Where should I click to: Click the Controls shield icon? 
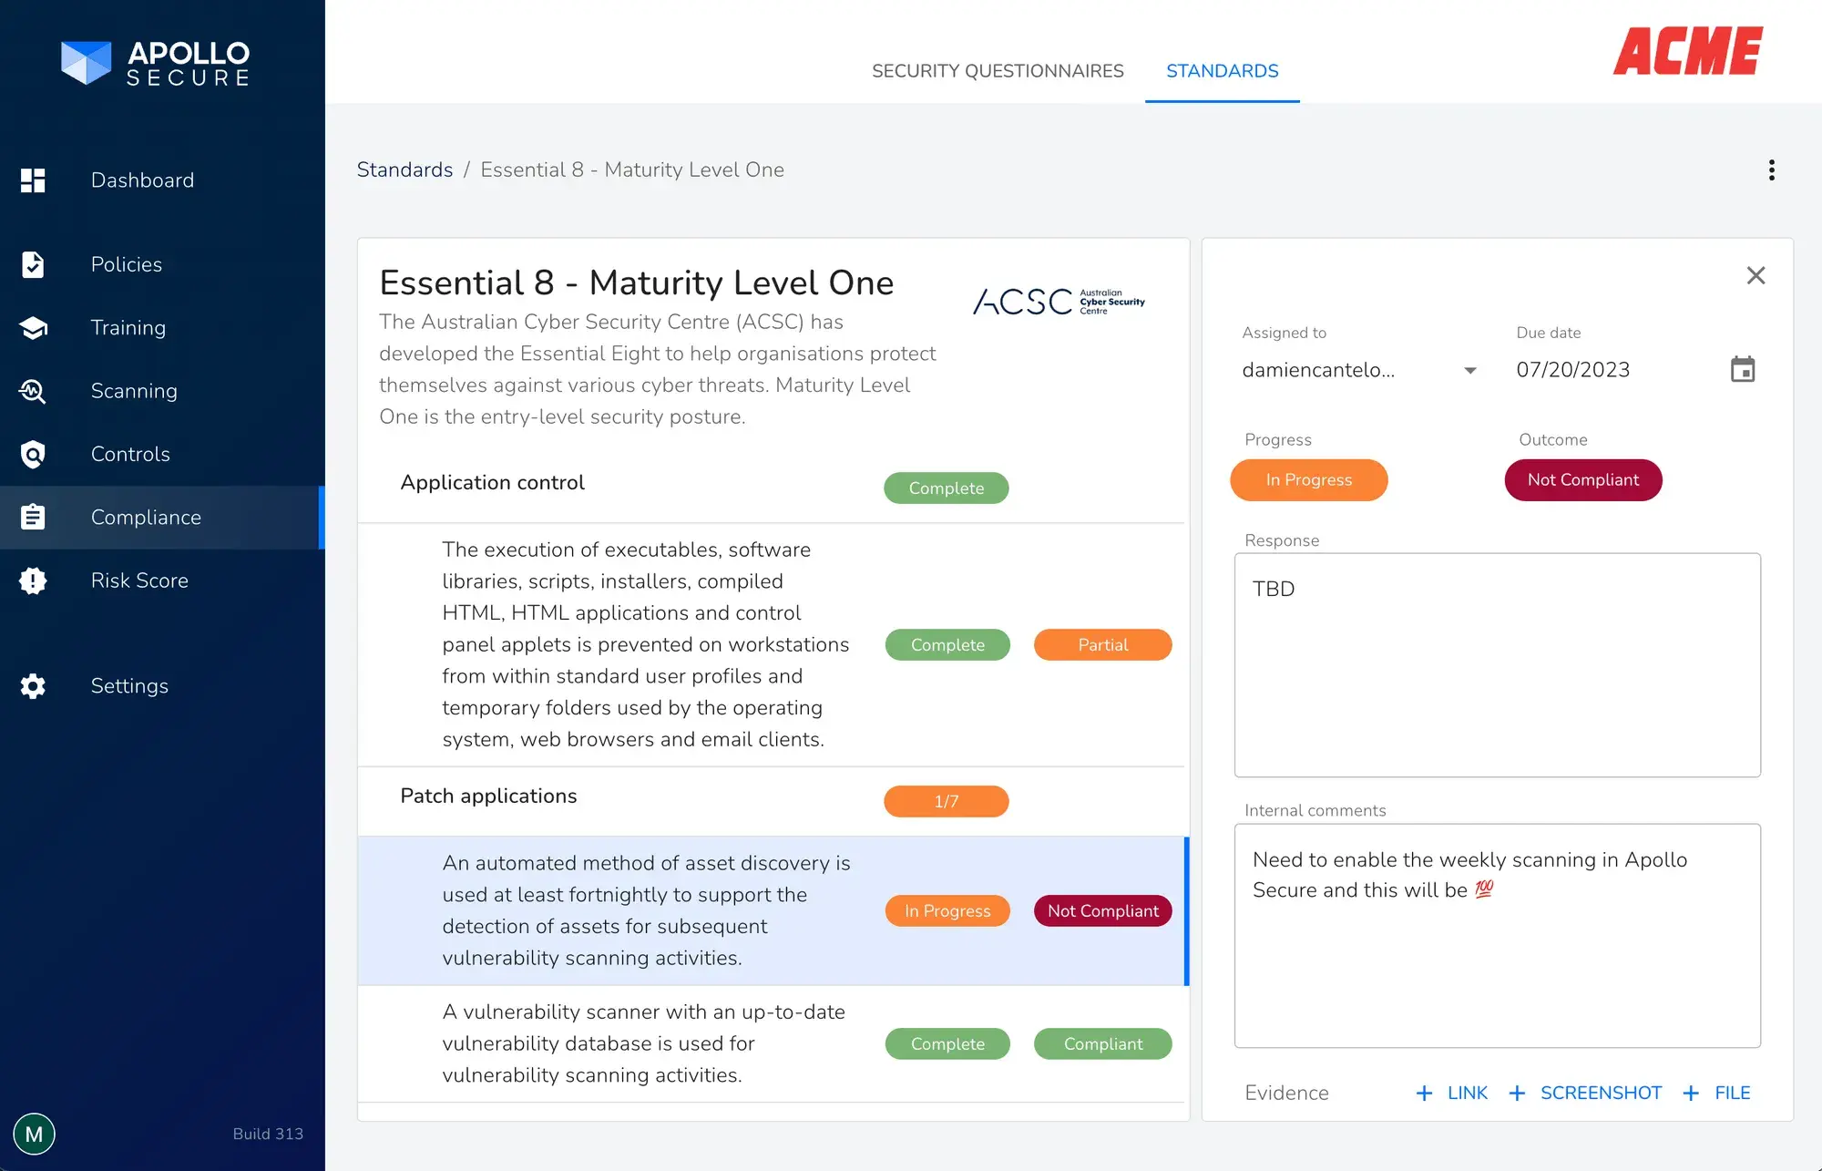pos(33,454)
